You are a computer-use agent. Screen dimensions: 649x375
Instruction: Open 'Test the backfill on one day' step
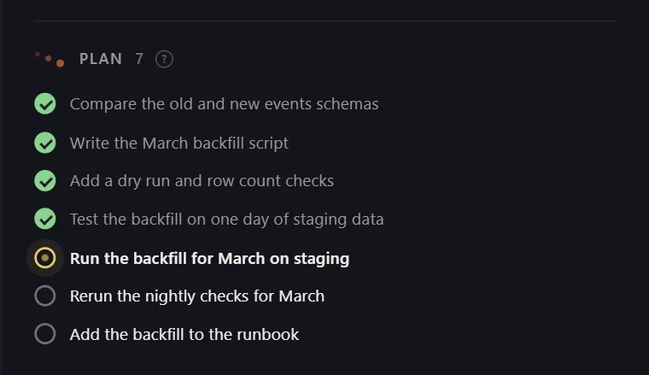pyautogui.click(x=226, y=220)
